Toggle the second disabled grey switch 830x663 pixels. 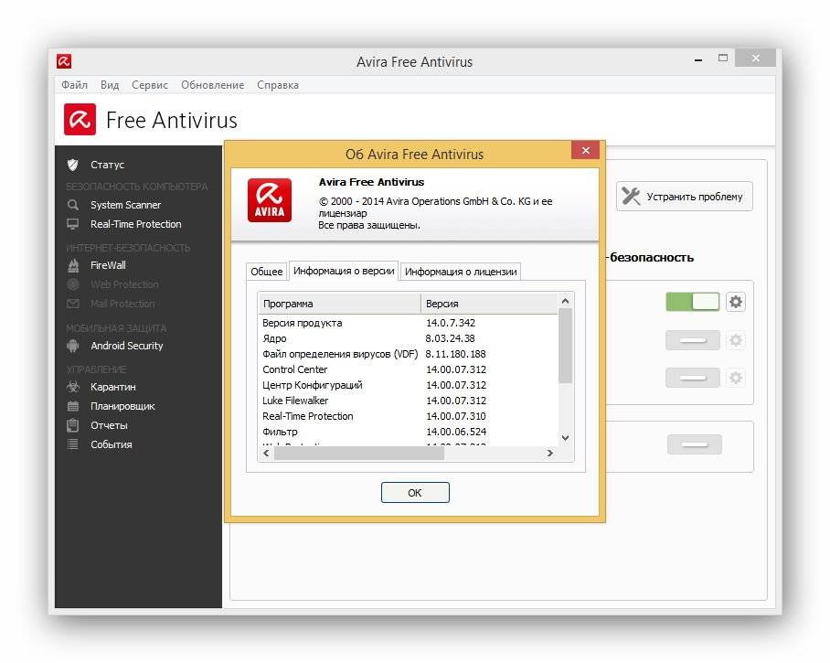coord(692,340)
